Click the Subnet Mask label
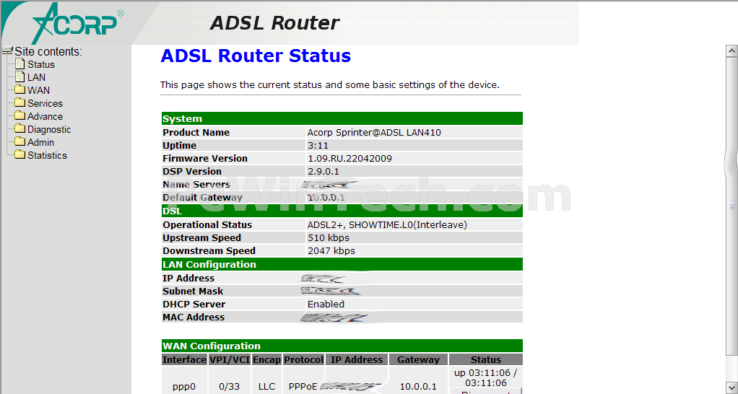The width and height of the screenshot is (738, 394). 193,292
